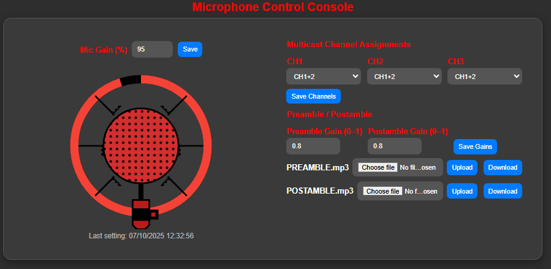Click the Mic Gain percentage input field
The height and width of the screenshot is (269, 551).
tap(152, 49)
